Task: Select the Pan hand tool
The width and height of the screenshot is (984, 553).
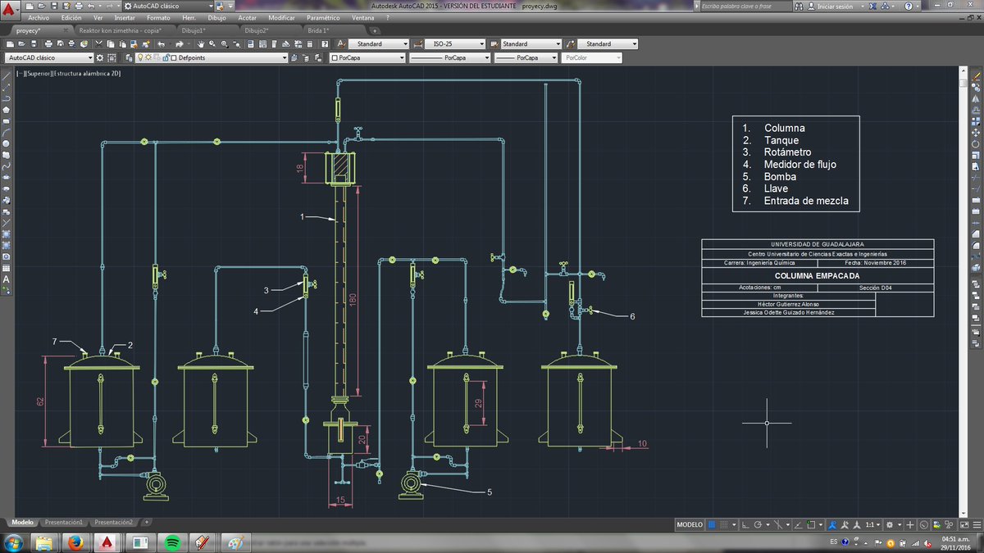Action: click(x=201, y=43)
